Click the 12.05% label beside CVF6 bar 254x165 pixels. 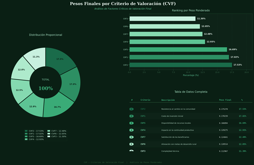[206, 26]
